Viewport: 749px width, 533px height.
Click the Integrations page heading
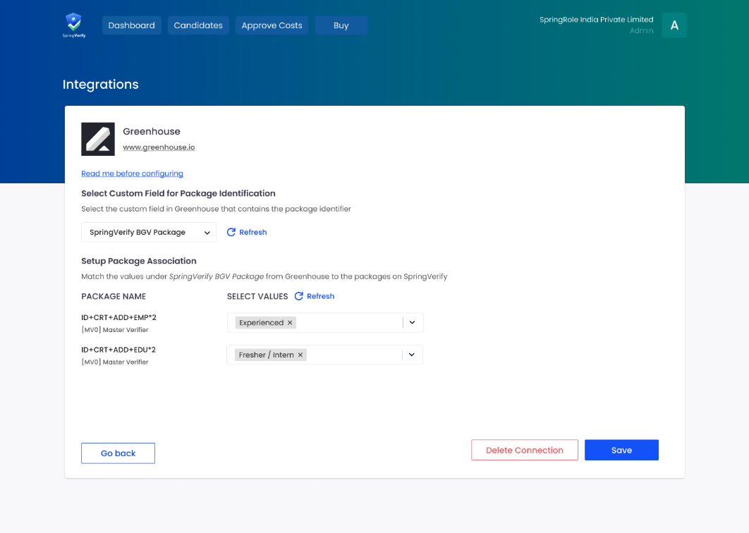click(x=101, y=85)
